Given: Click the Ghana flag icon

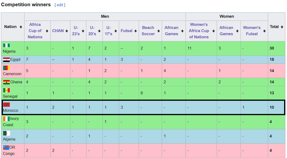Looking at the screenshot, I should [x=6, y=82].
